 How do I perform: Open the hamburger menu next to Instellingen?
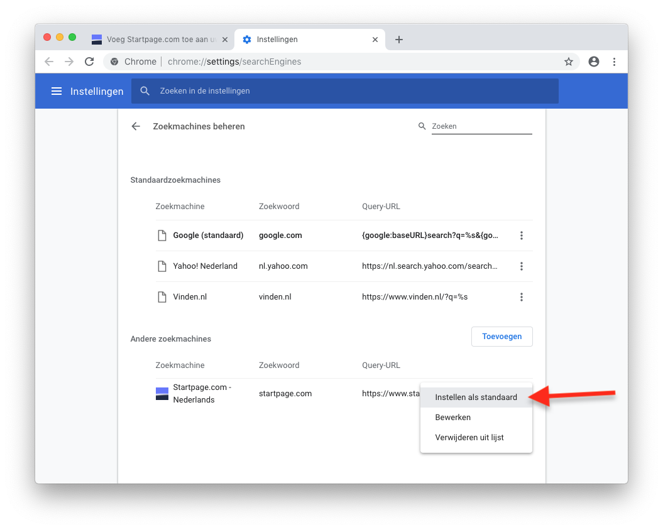57,92
